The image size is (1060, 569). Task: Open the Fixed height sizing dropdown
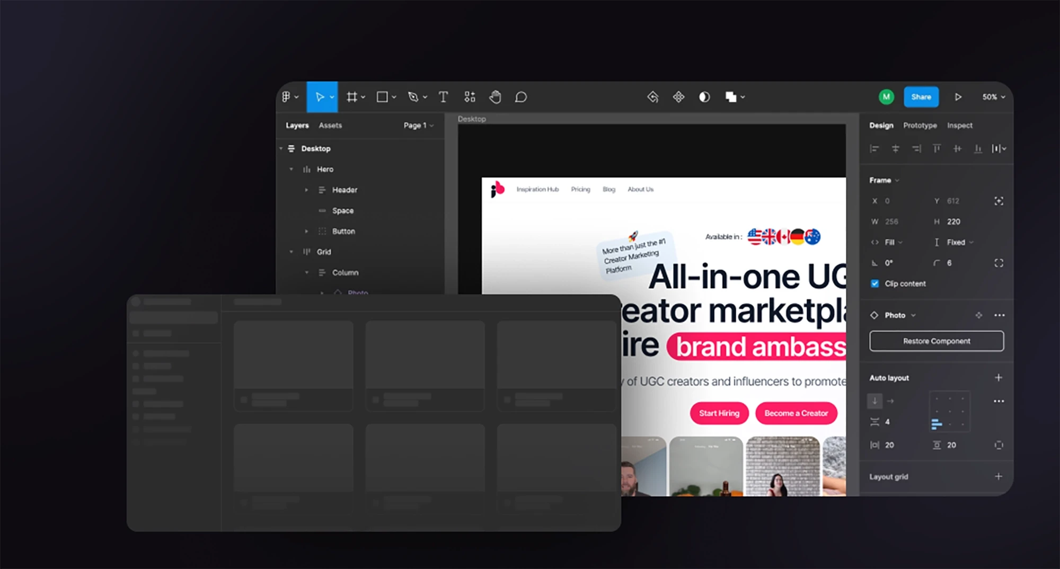[x=960, y=242]
